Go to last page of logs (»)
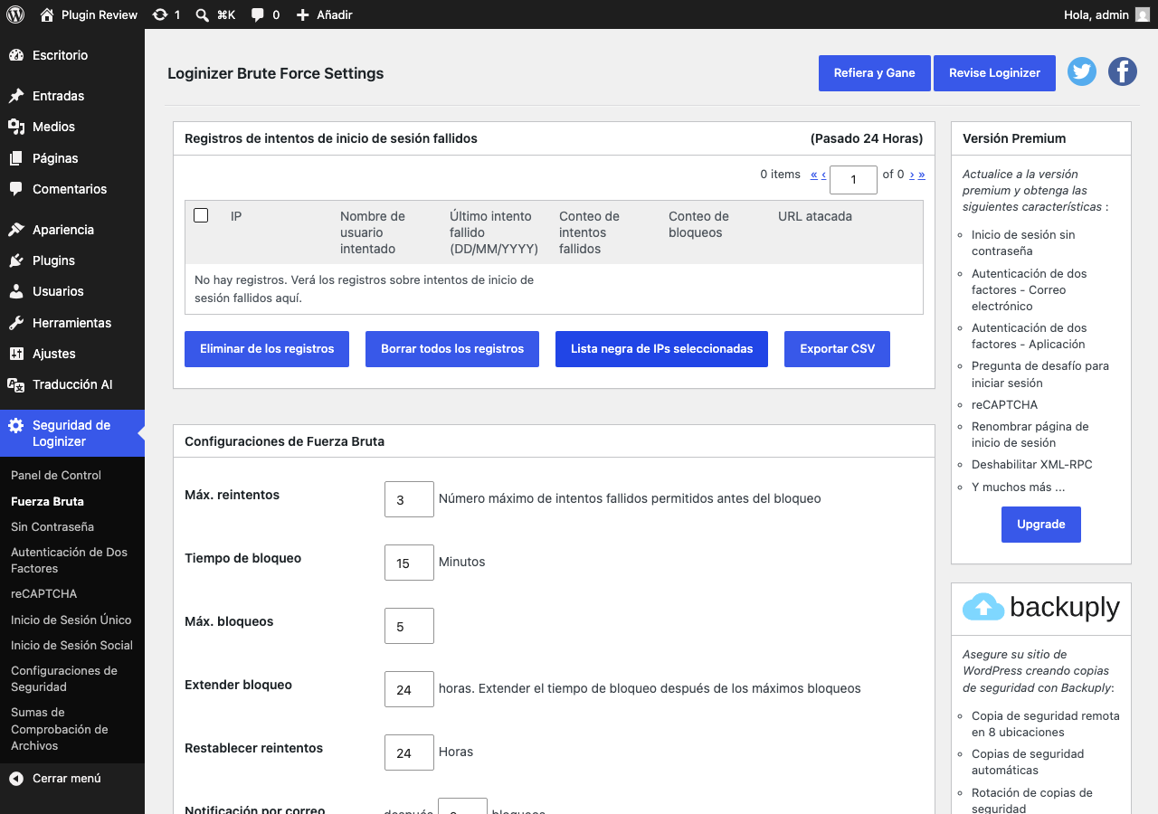 [922, 174]
